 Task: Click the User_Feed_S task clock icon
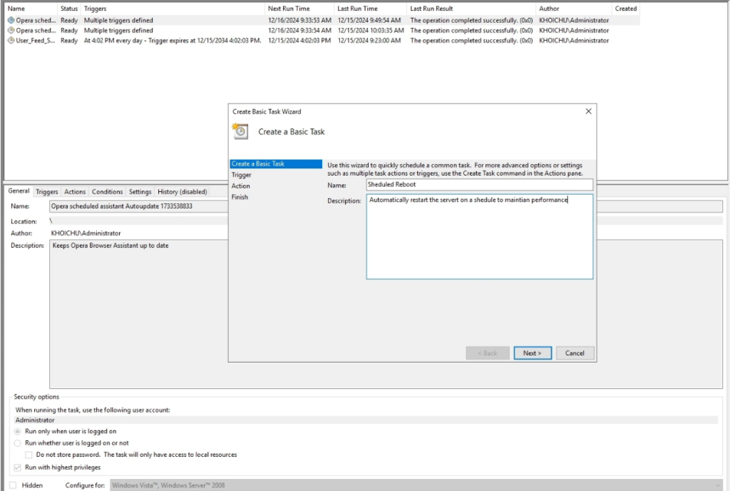click(11, 41)
